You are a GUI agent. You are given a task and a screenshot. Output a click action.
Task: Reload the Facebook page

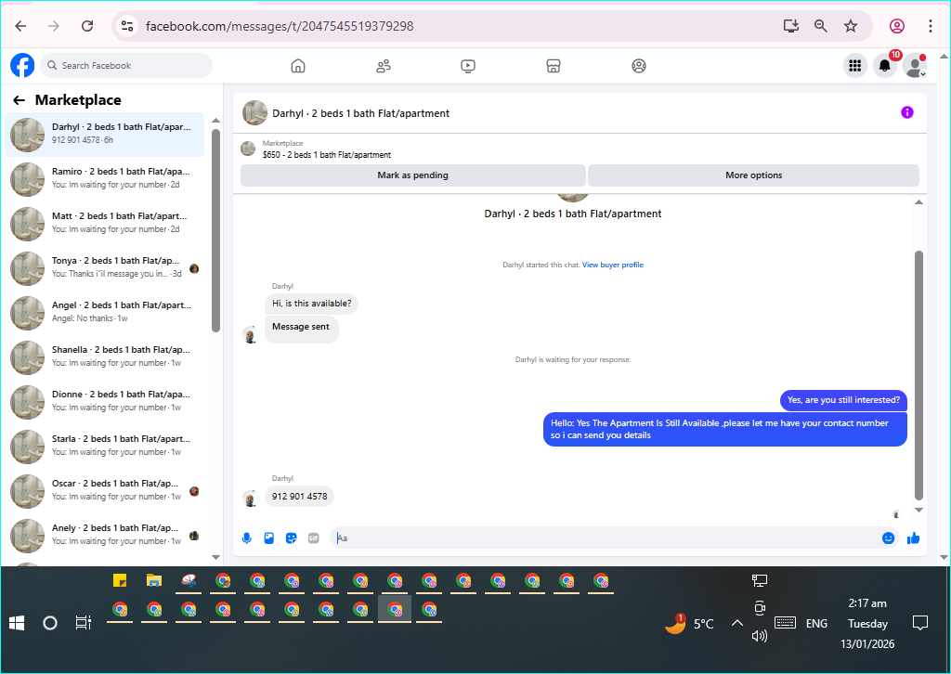point(87,26)
